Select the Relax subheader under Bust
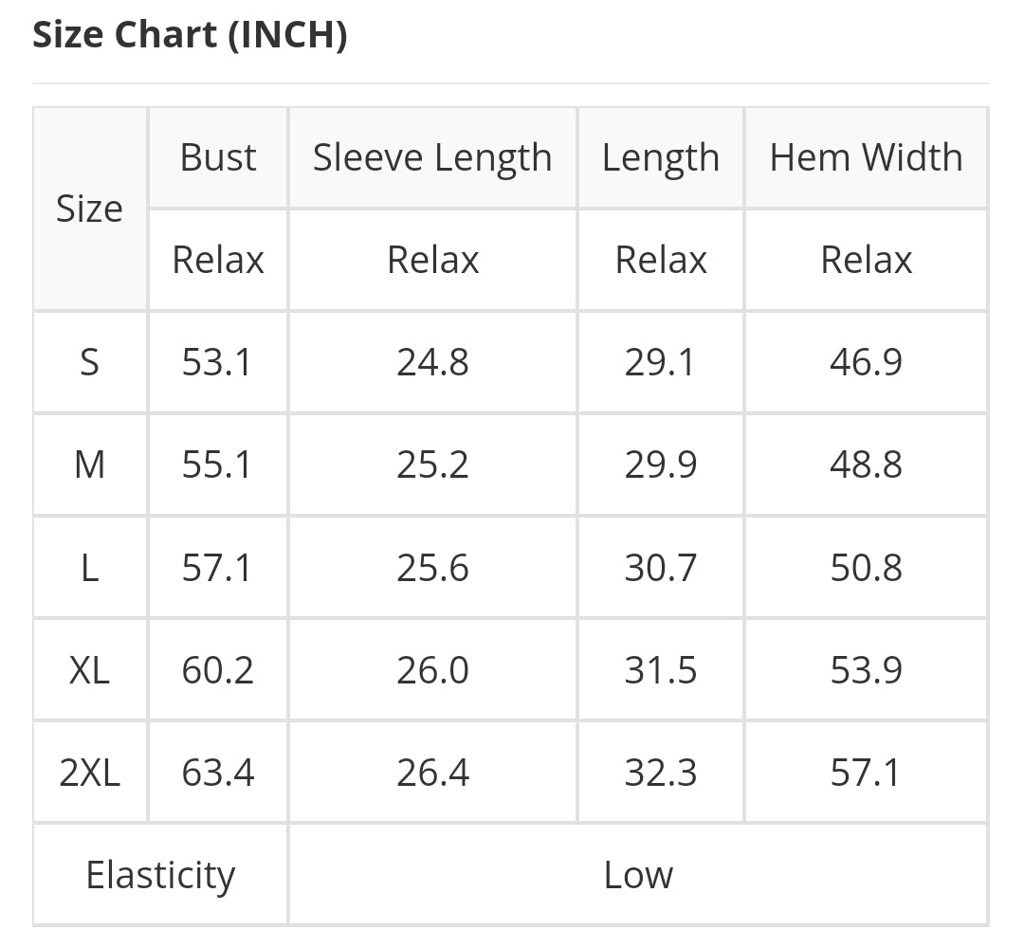The width and height of the screenshot is (1024, 947). [x=218, y=260]
